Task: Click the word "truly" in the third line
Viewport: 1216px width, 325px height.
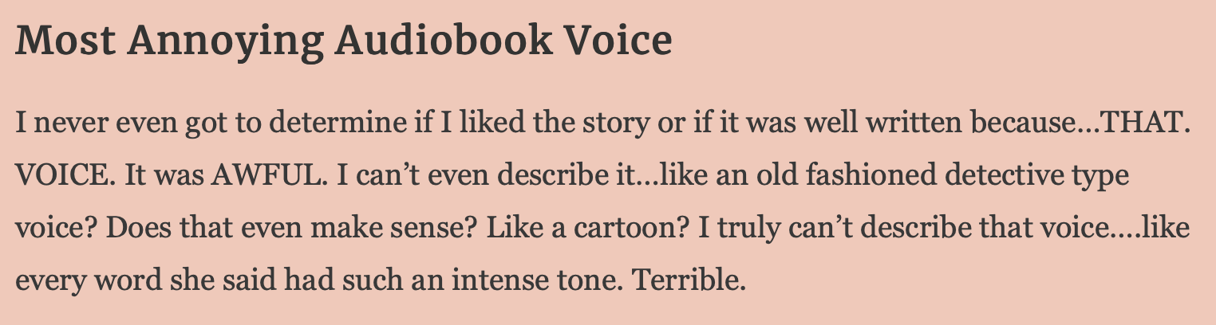Action: coord(746,229)
